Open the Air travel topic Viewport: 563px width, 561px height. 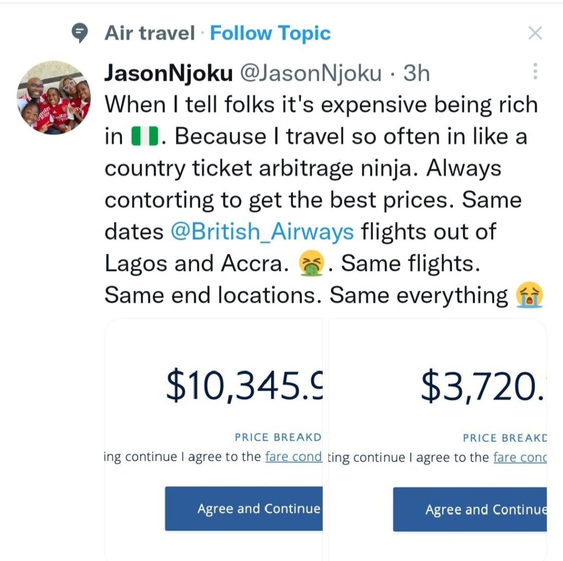click(150, 34)
